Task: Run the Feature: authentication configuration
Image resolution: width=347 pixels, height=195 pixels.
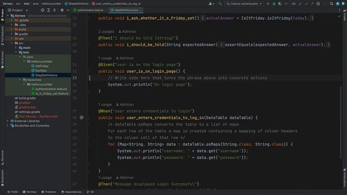Action: coord(268,4)
